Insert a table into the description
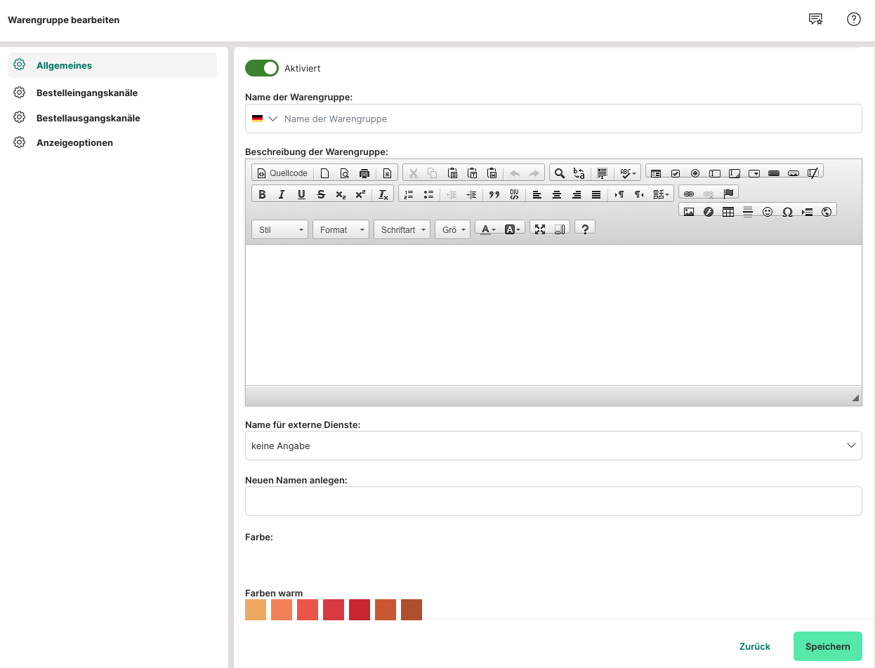Screen dimensions: 875x668 [x=728, y=212]
